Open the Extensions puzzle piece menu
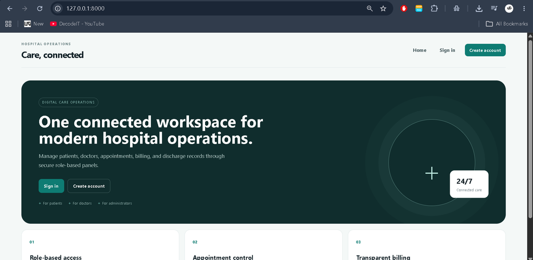Image resolution: width=533 pixels, height=260 pixels. click(x=434, y=8)
